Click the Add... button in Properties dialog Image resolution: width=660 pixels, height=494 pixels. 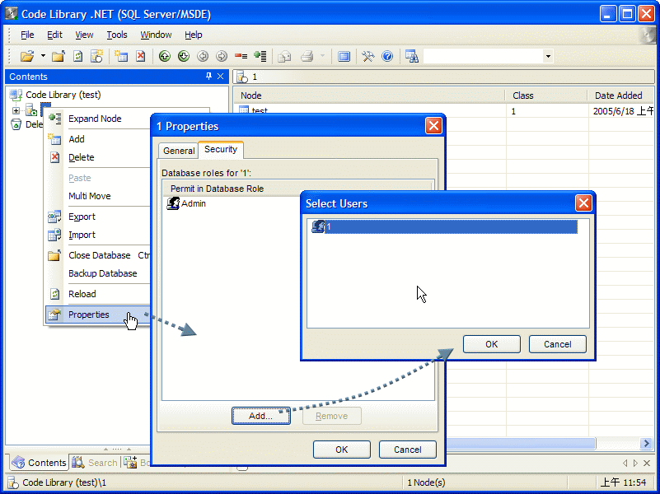261,416
